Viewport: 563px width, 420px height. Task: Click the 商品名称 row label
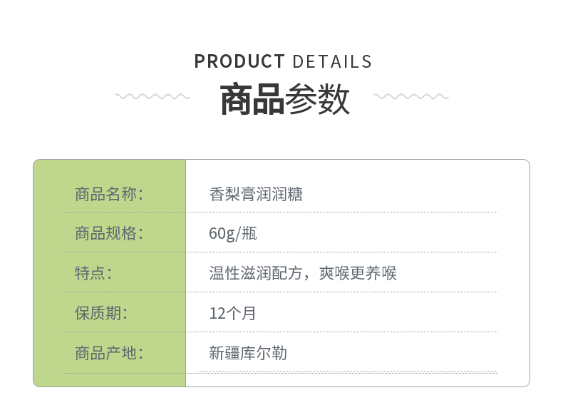point(109,194)
